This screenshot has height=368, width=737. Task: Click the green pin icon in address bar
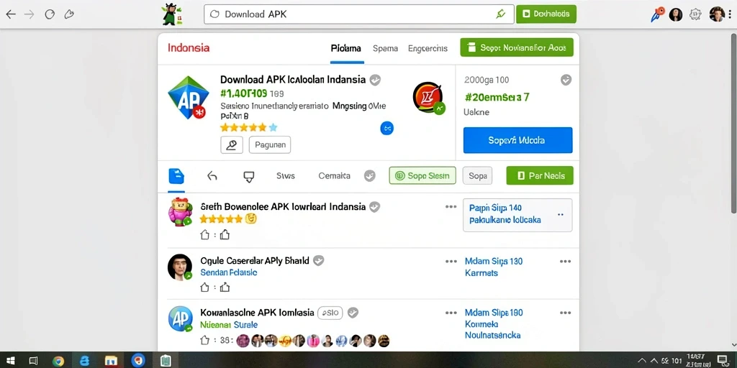(x=501, y=14)
